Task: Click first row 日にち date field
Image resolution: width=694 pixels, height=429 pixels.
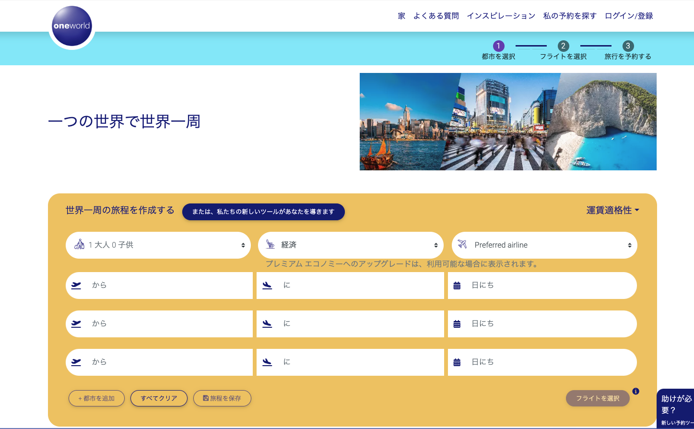Action: (x=542, y=286)
